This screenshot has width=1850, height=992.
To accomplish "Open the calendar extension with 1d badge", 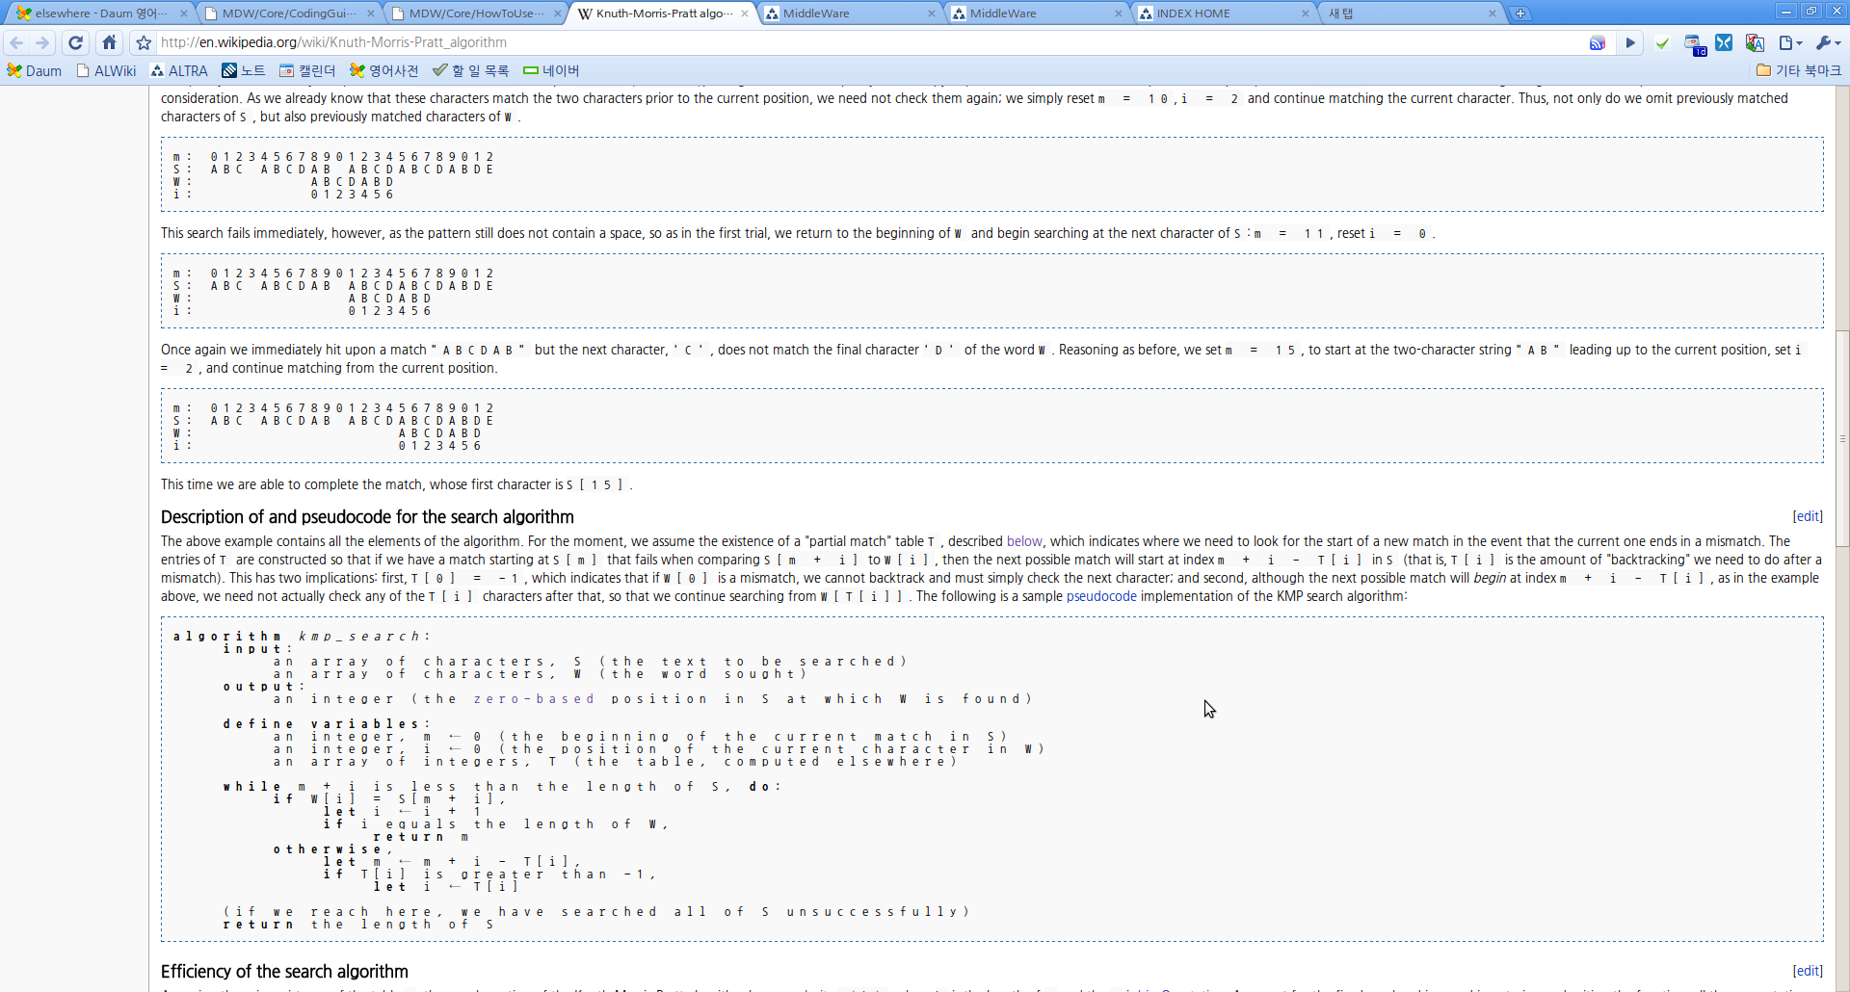I will click(x=1694, y=43).
